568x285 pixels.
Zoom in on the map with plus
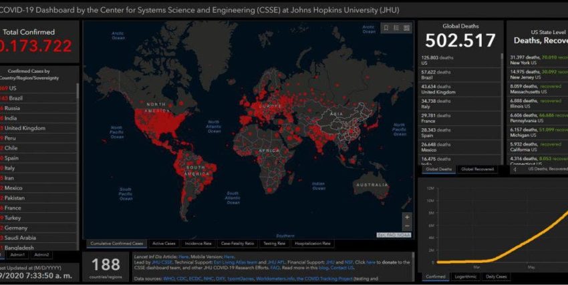407,218
